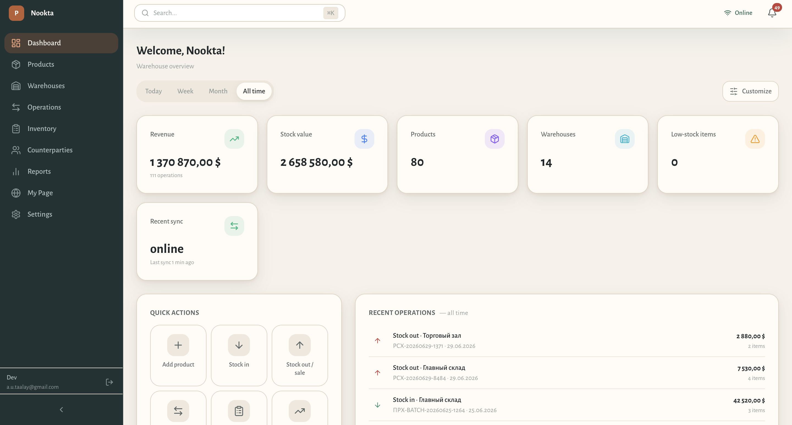This screenshot has height=425, width=792.
Task: Click the RECENT OPERATIONS heading
Action: click(x=402, y=313)
